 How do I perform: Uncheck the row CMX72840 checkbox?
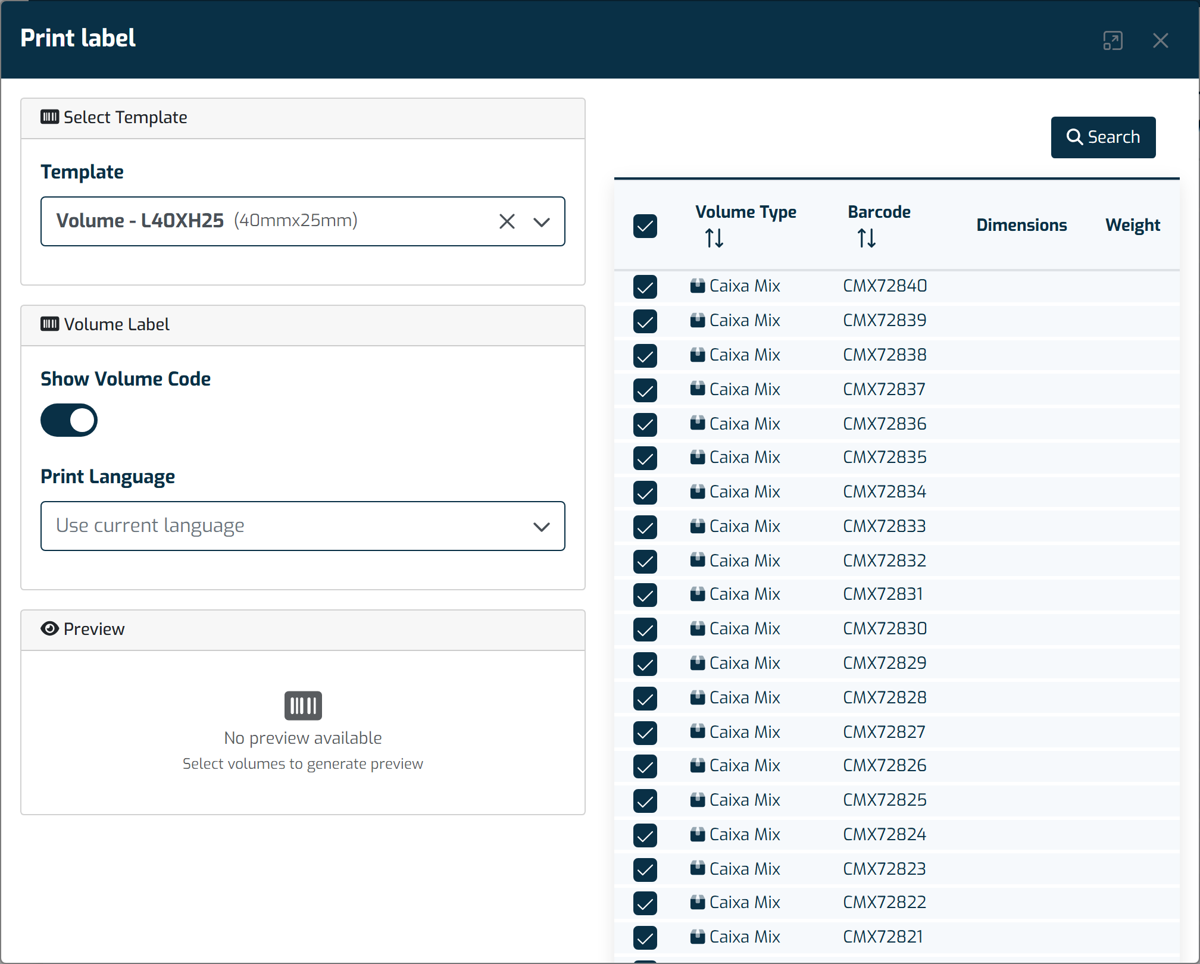[645, 287]
